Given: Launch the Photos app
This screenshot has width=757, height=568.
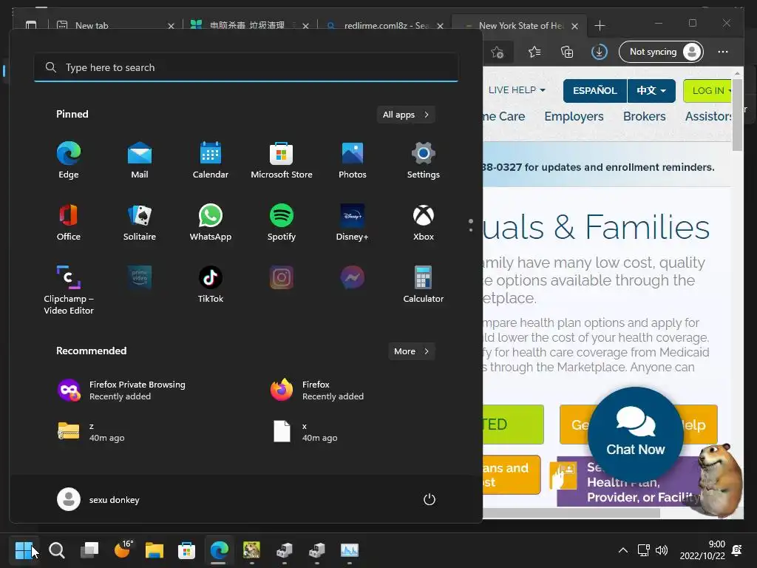Looking at the screenshot, I should (353, 160).
